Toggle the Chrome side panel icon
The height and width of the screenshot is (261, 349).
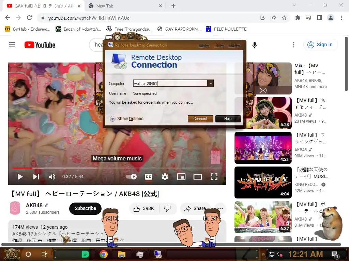(x=320, y=18)
